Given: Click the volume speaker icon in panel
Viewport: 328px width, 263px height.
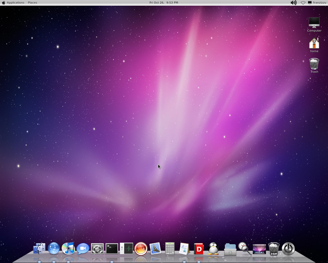Looking at the screenshot, I should coord(293,3).
